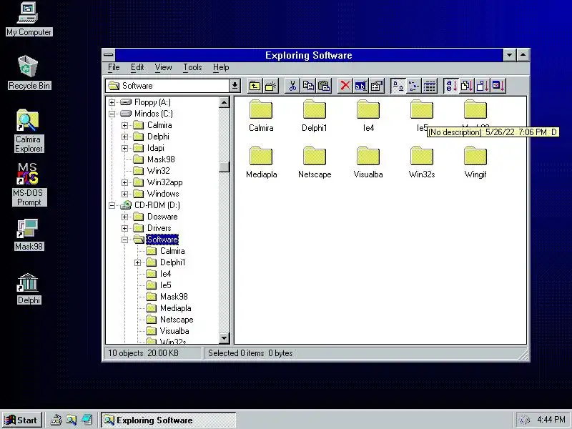Go up one folder level in toolbar

255,86
